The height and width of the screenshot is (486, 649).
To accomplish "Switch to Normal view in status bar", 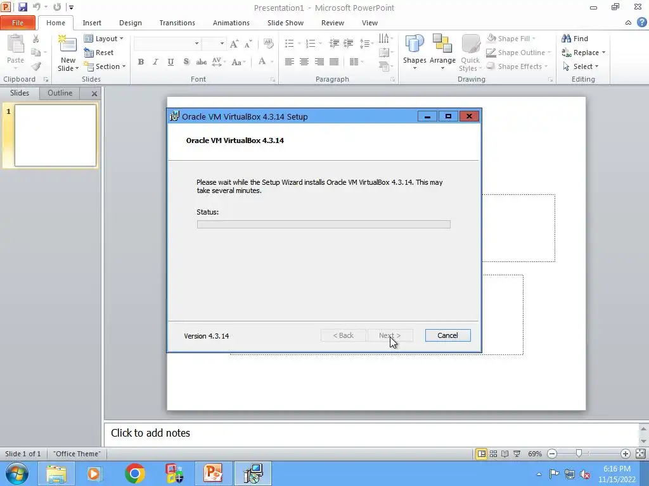I will (x=482, y=454).
